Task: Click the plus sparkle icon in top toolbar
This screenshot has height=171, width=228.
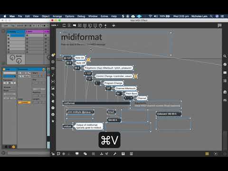Action: point(105,25)
